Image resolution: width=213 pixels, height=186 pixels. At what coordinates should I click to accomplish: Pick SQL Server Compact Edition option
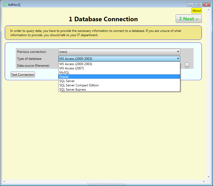[119, 85]
